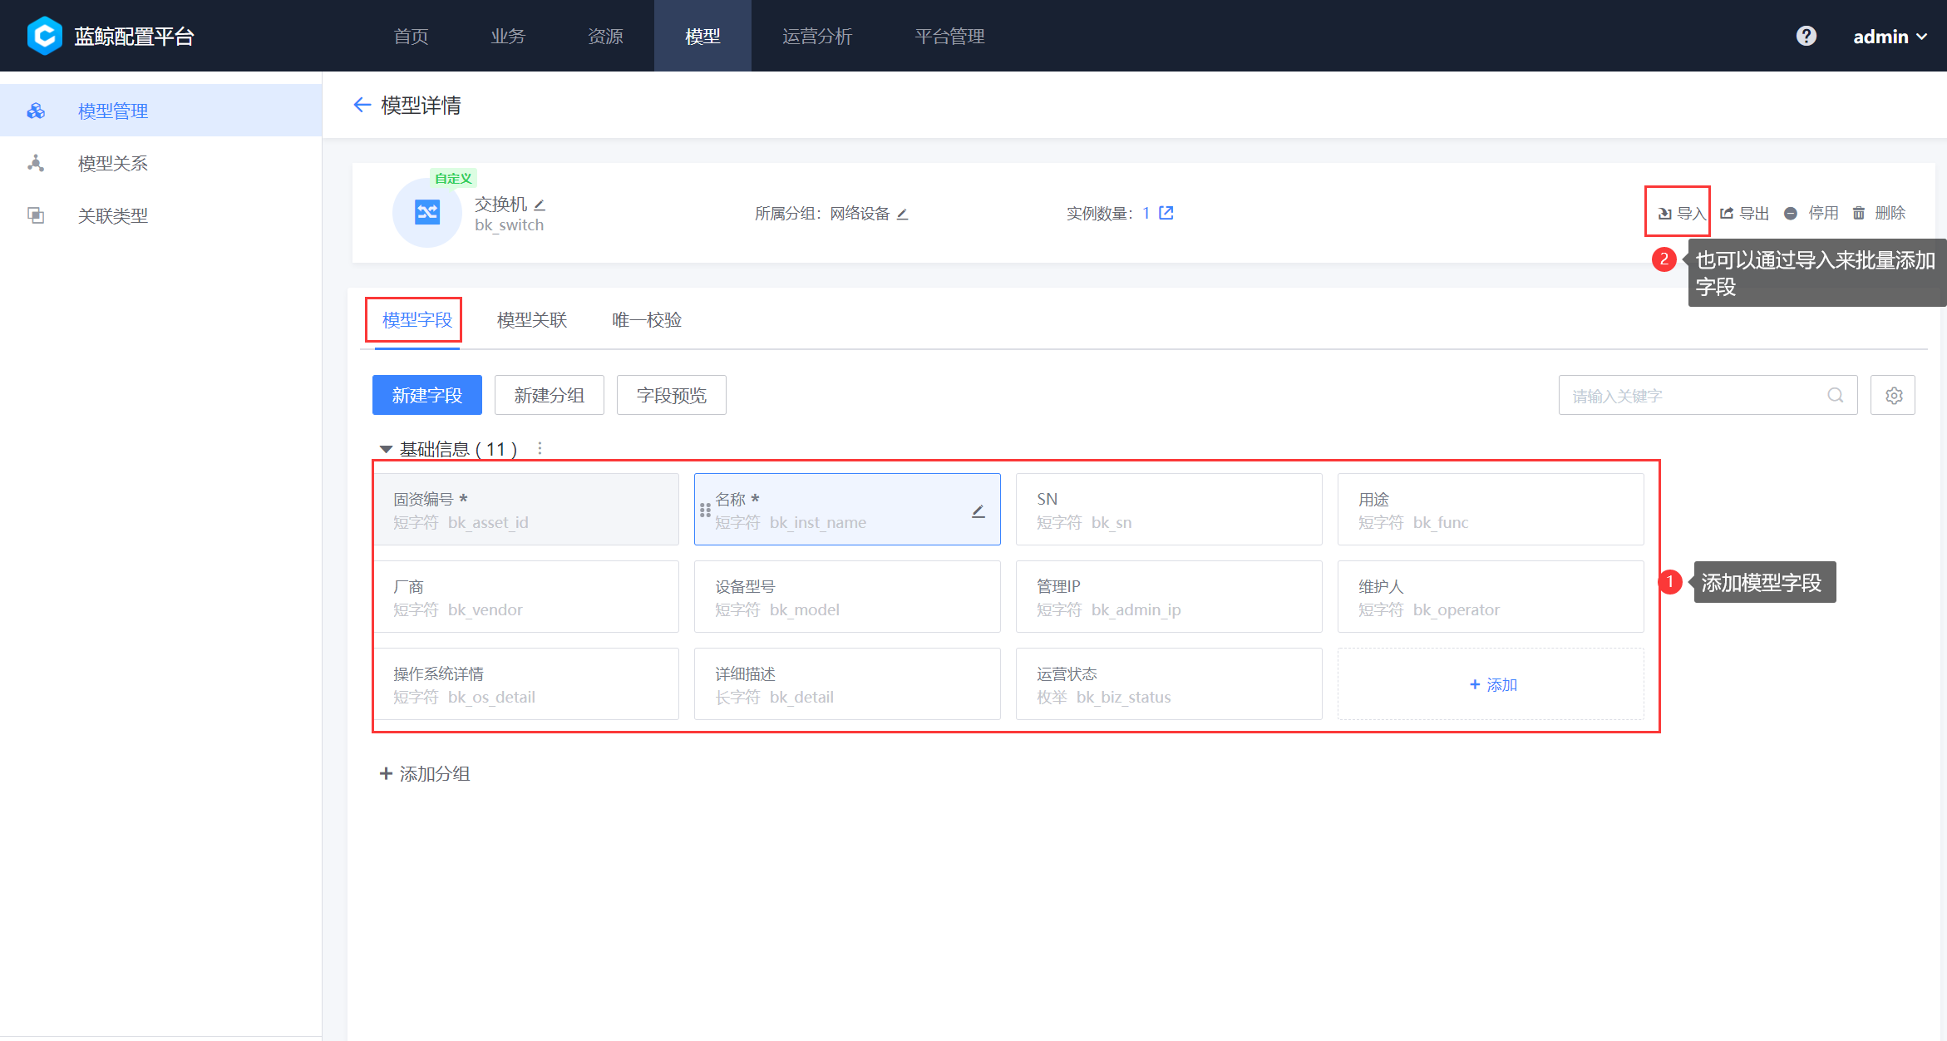
Task: Open the field settings gear icon
Action: (x=1893, y=395)
